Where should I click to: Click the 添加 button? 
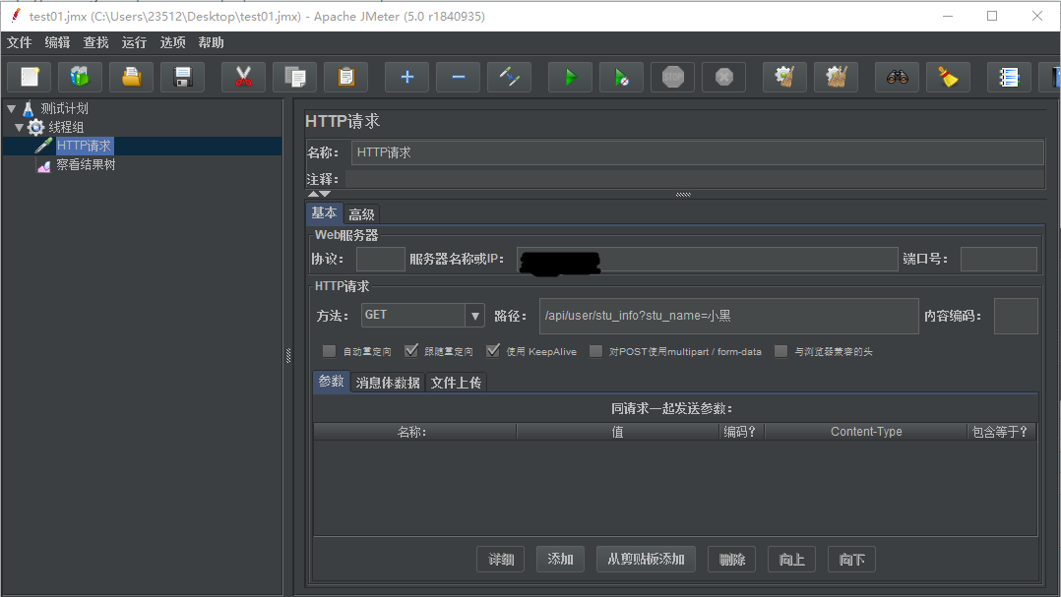pyautogui.click(x=560, y=560)
